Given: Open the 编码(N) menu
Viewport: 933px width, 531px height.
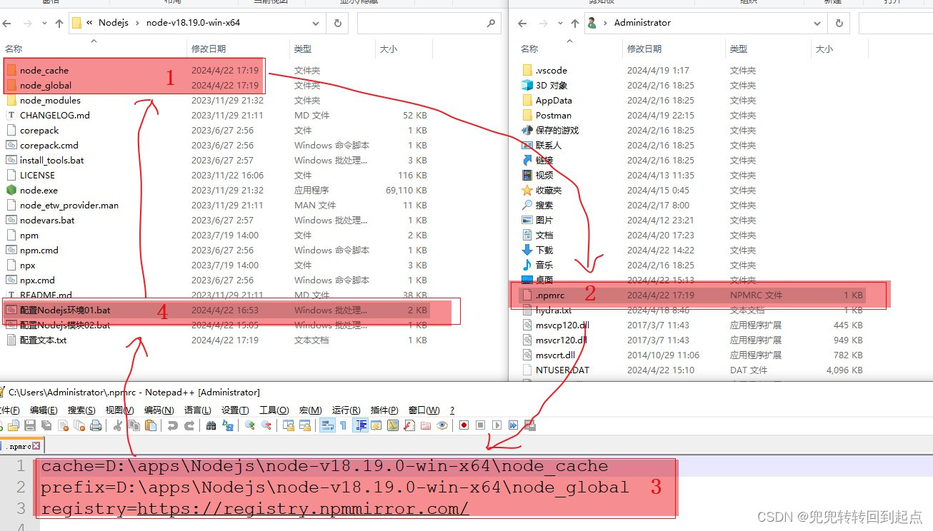Looking at the screenshot, I should pos(159,410).
